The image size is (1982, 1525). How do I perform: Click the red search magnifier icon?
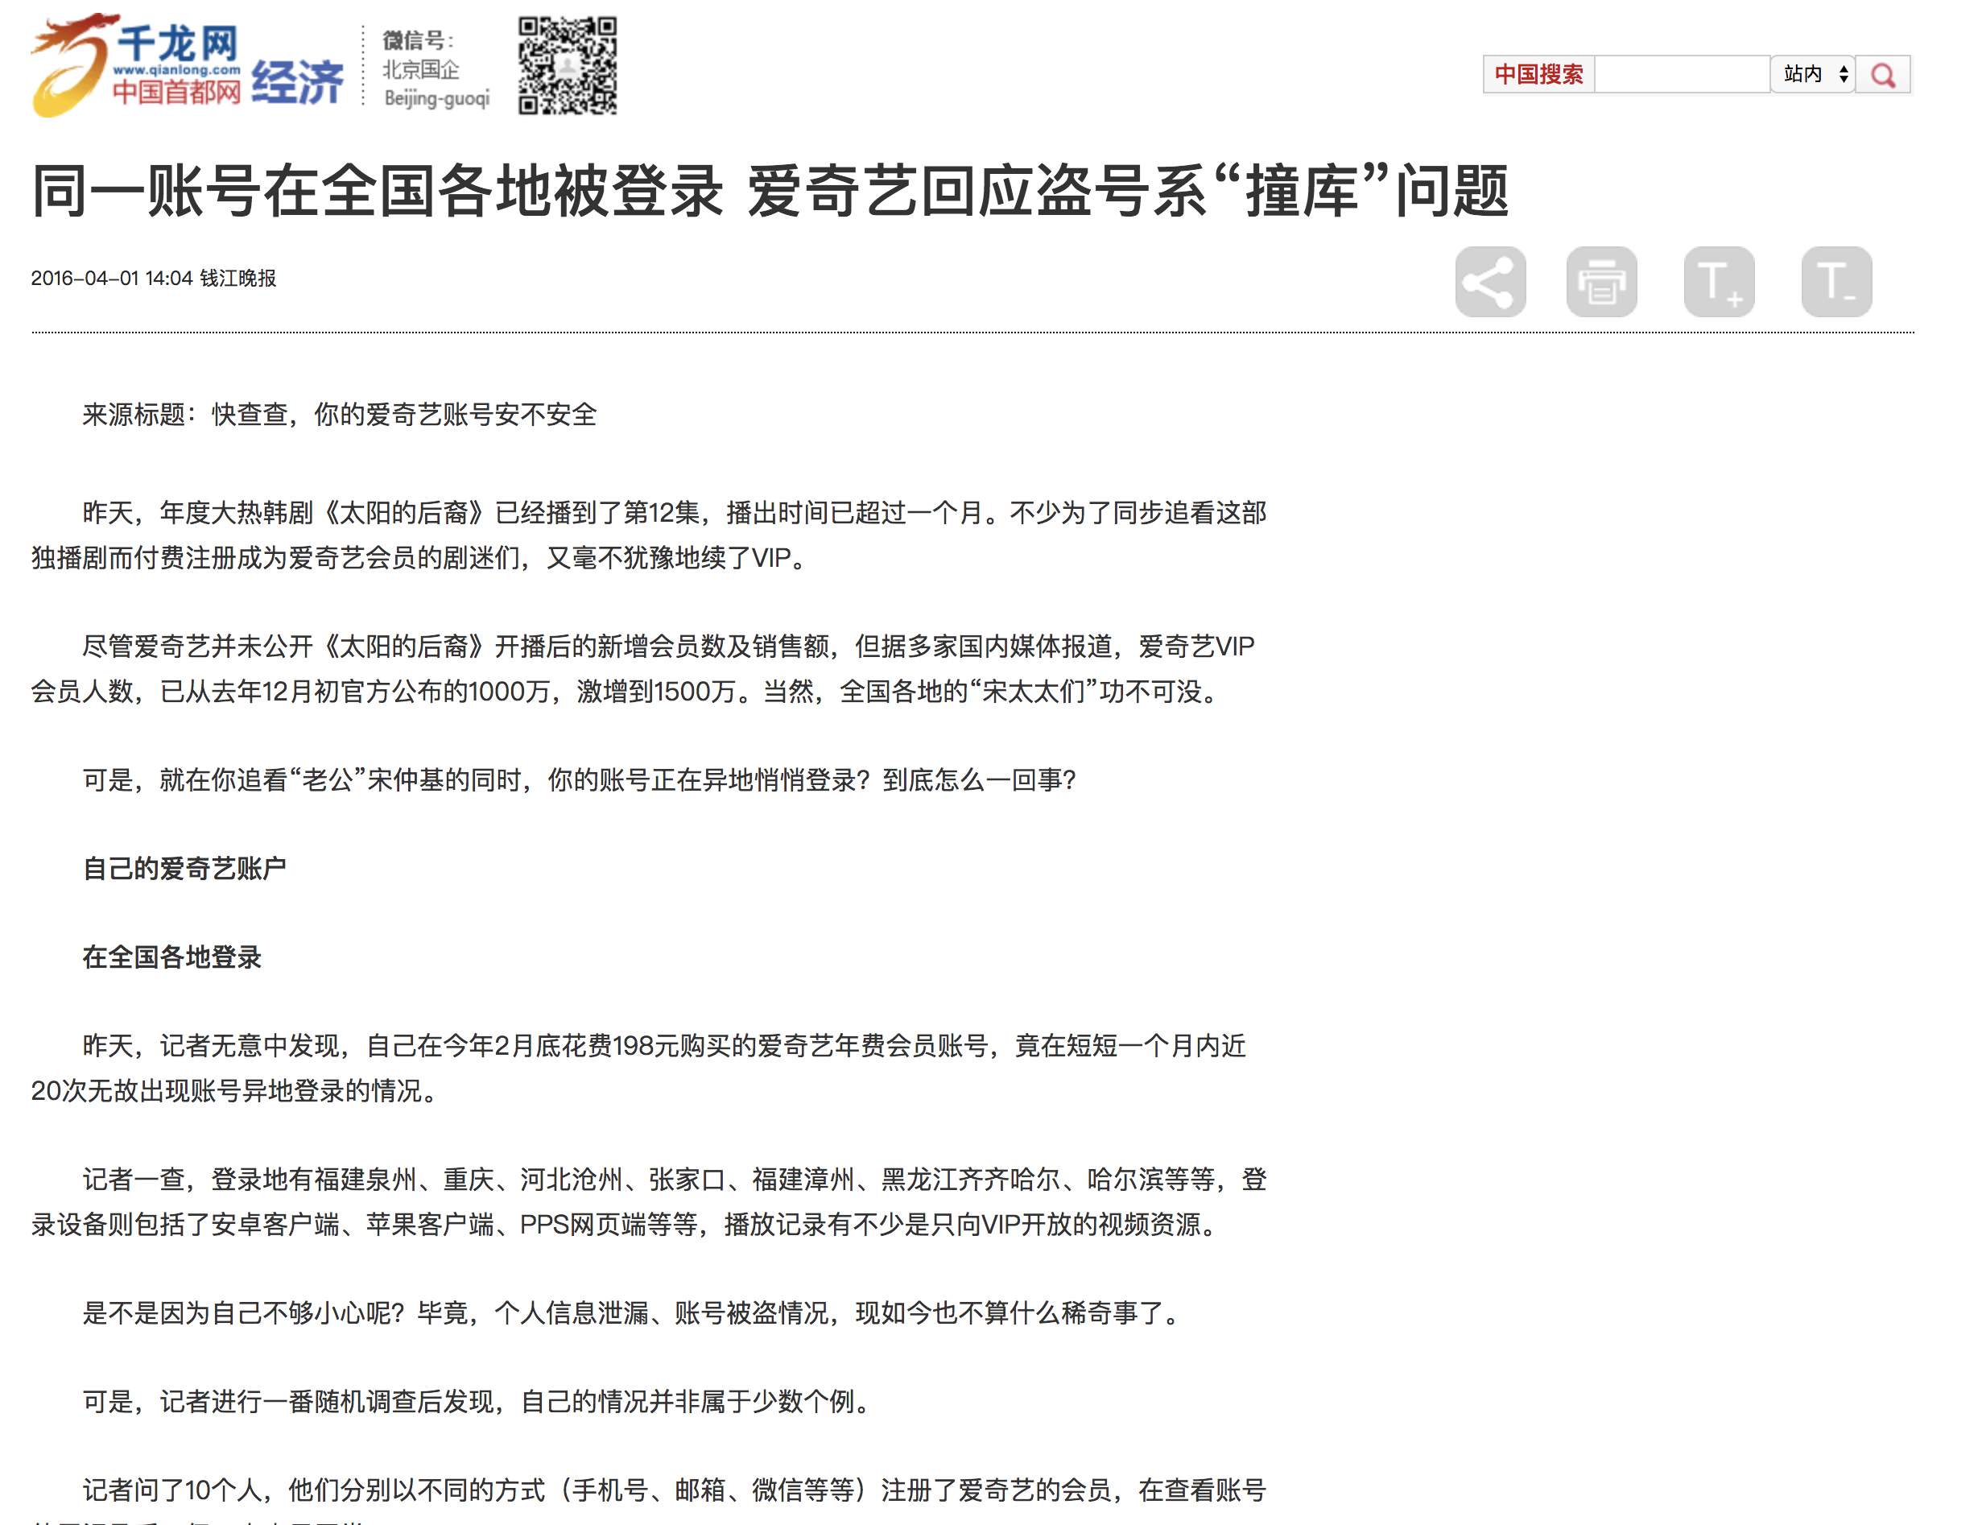point(1883,74)
